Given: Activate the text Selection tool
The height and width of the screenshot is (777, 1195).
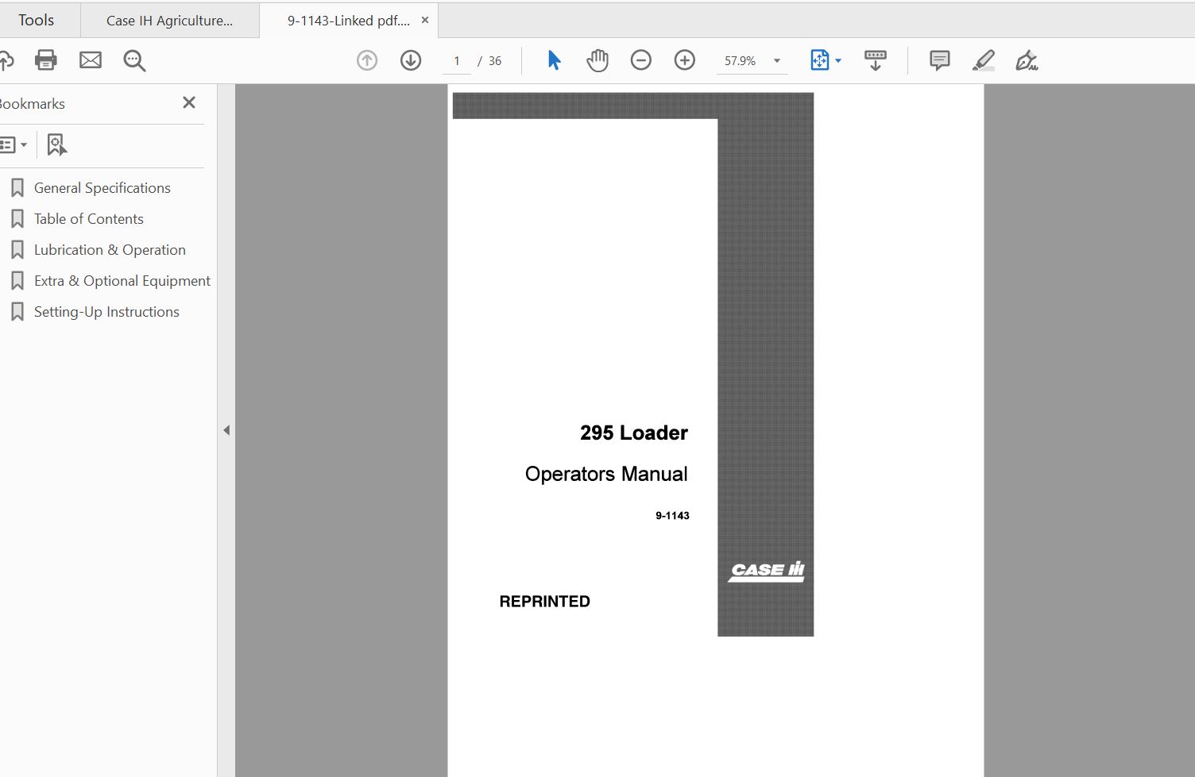Looking at the screenshot, I should tap(555, 60).
